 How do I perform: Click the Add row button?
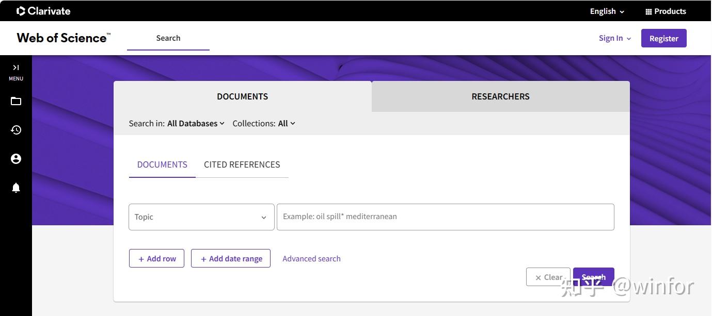tap(156, 259)
